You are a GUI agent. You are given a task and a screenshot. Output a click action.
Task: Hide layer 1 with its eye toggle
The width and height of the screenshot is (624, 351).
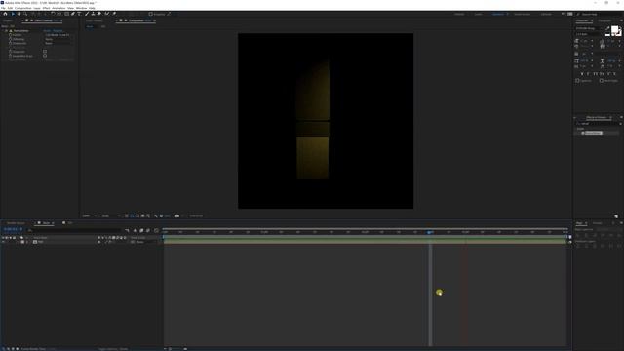point(3,242)
